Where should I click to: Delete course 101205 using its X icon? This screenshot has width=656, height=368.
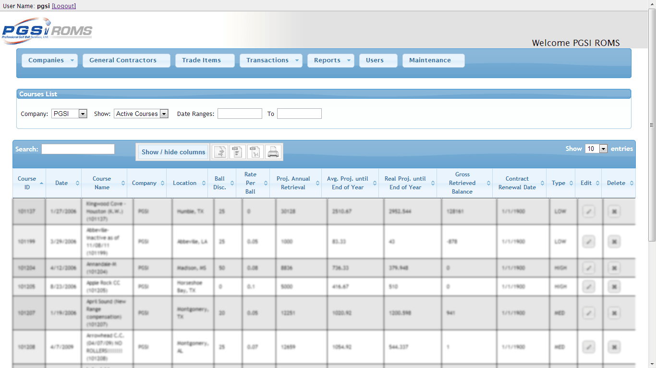coord(614,287)
